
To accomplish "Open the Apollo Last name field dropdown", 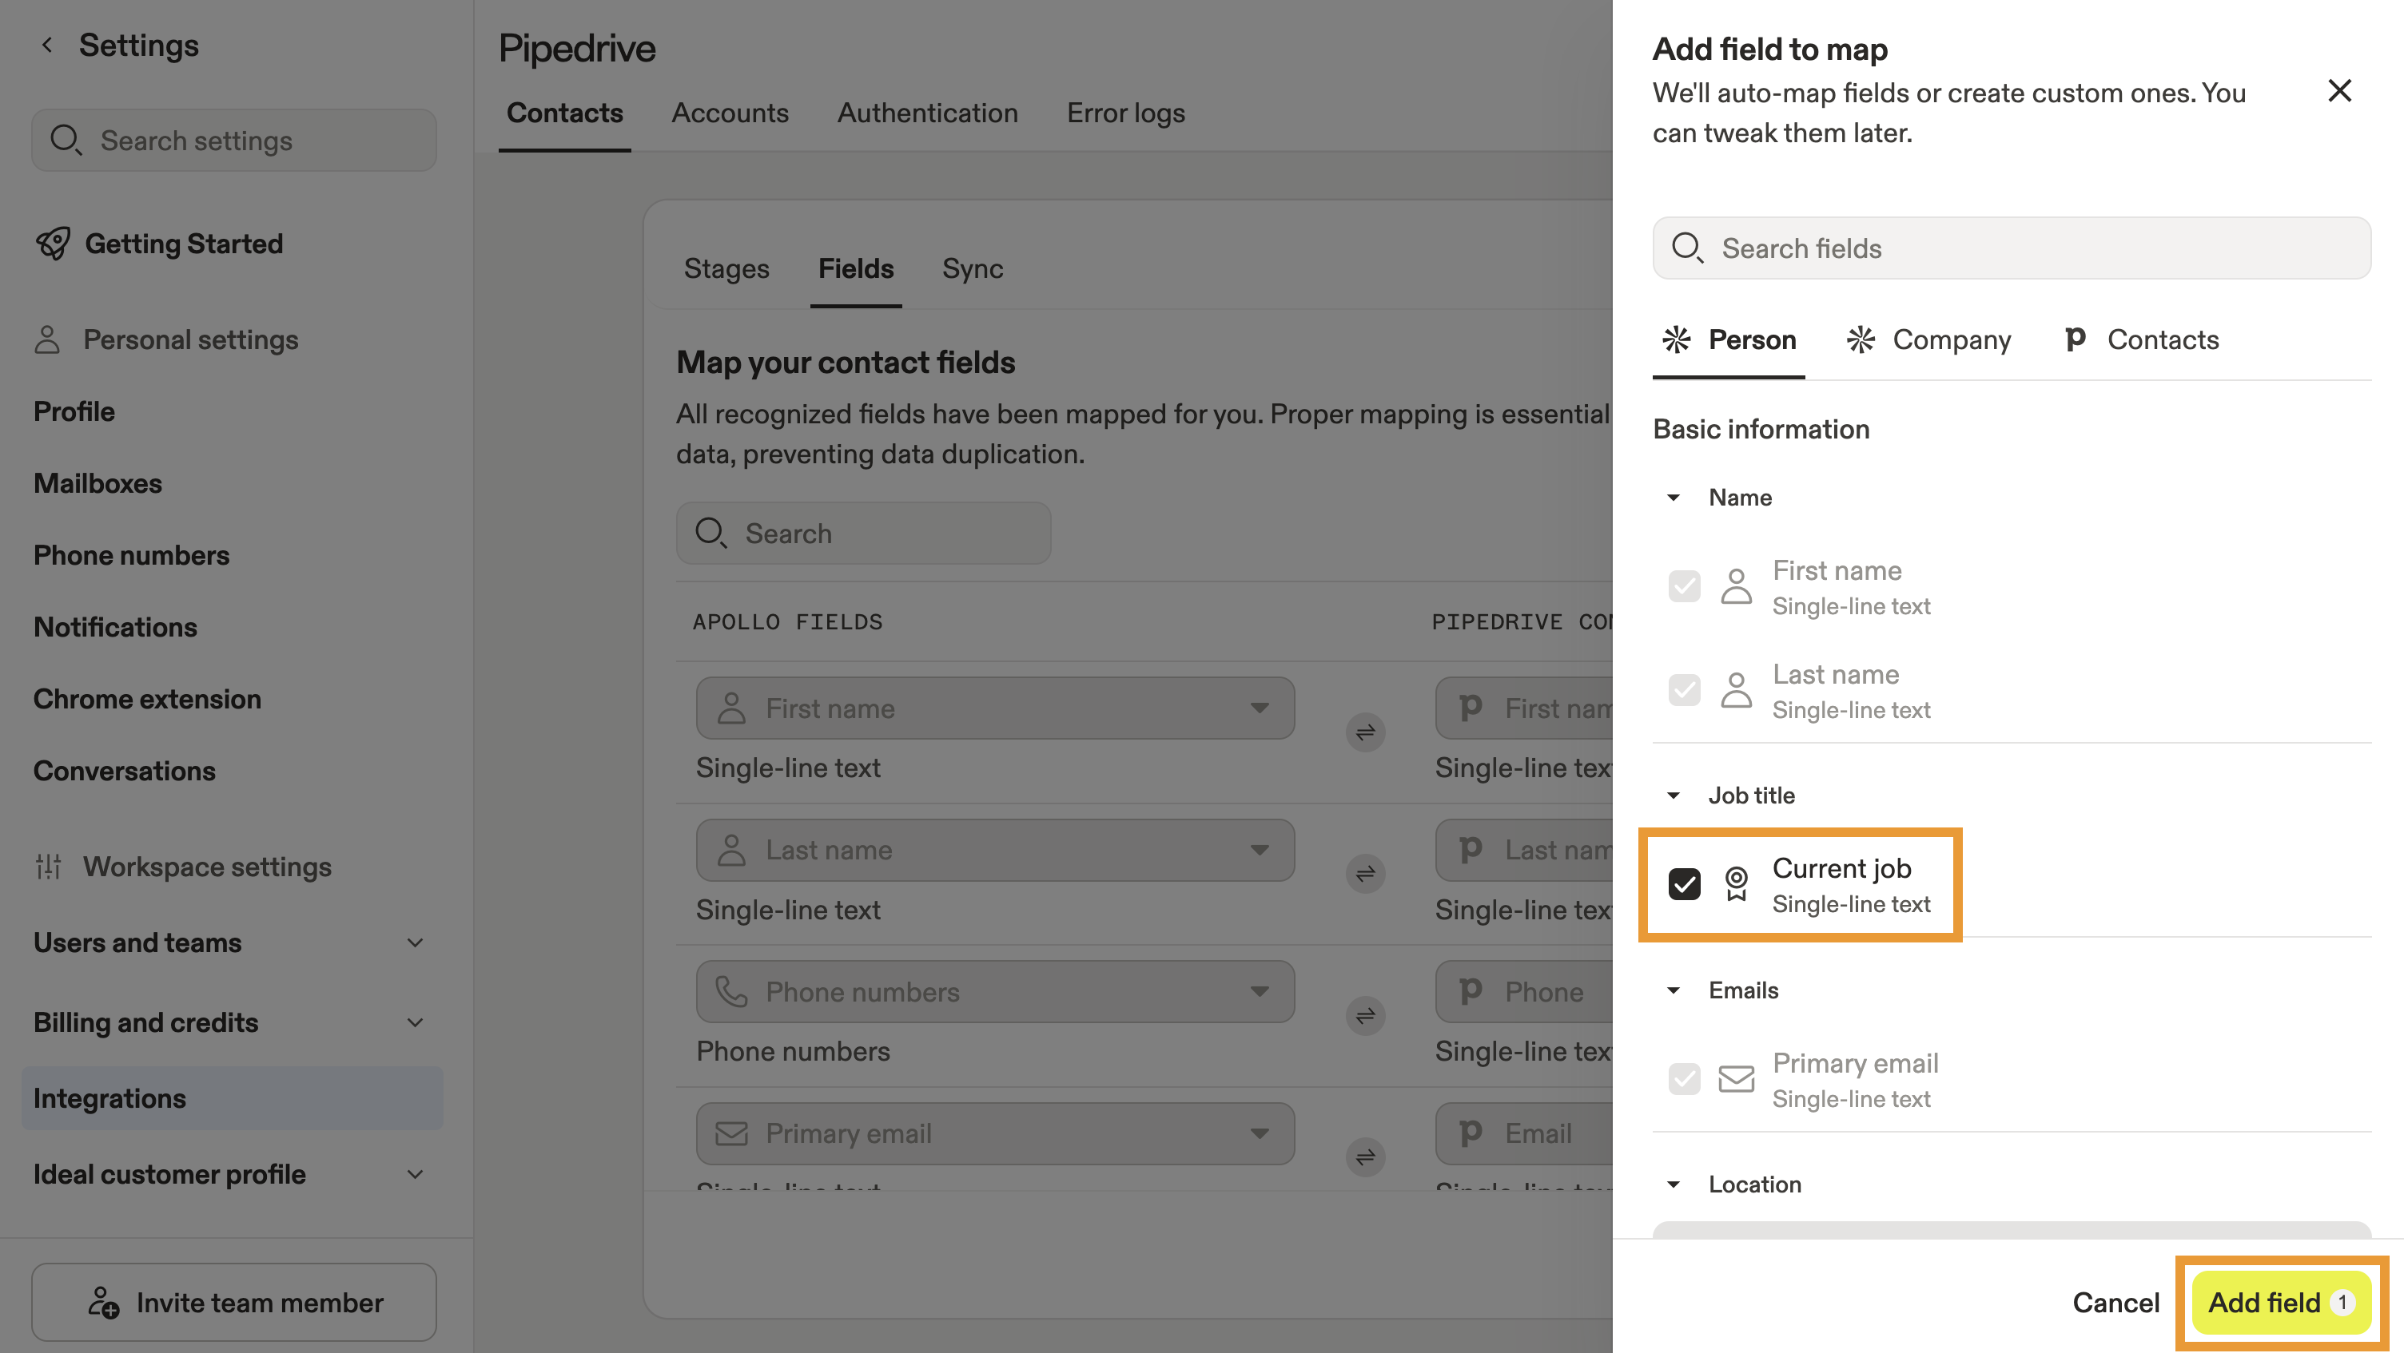I will tap(1260, 850).
